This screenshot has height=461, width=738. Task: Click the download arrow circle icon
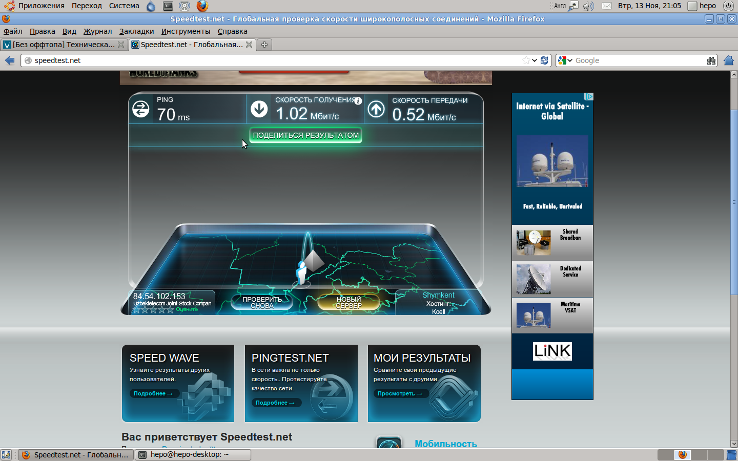pos(259,109)
